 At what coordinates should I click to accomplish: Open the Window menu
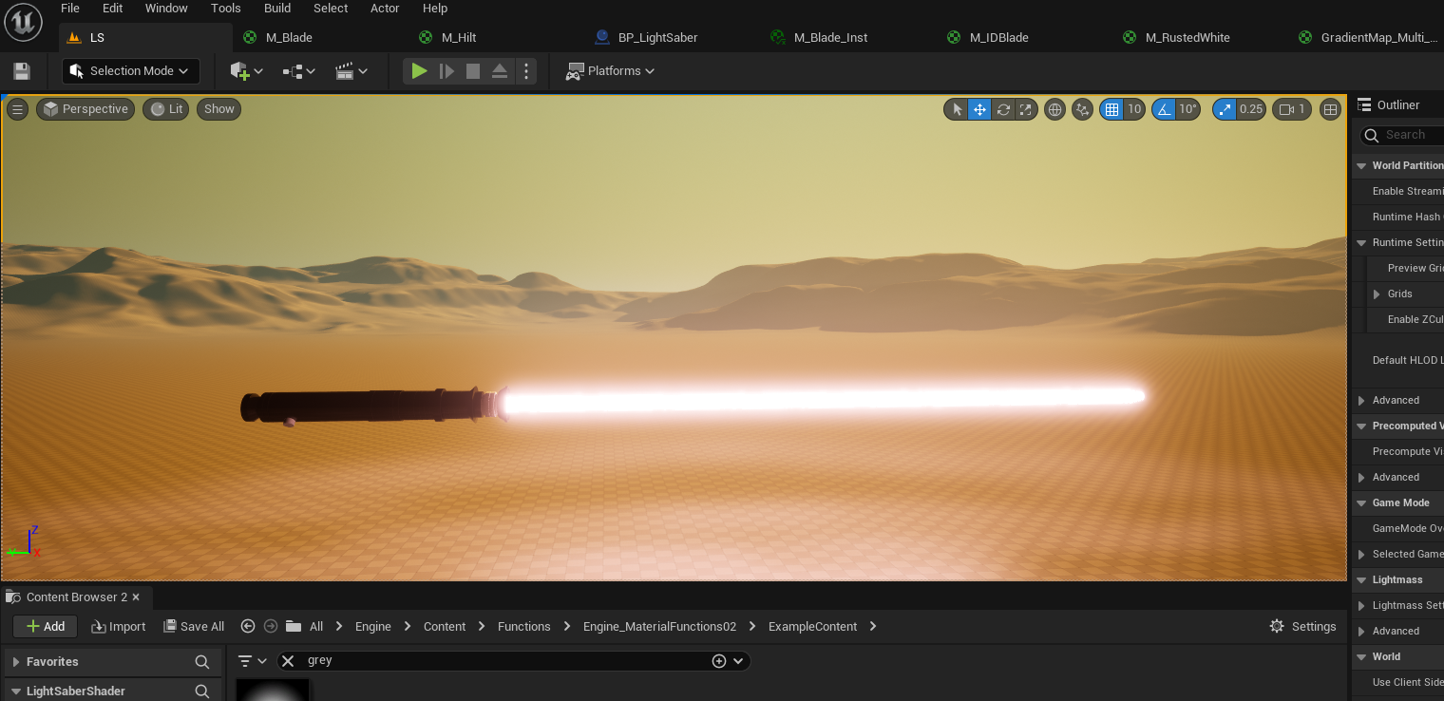(x=166, y=9)
